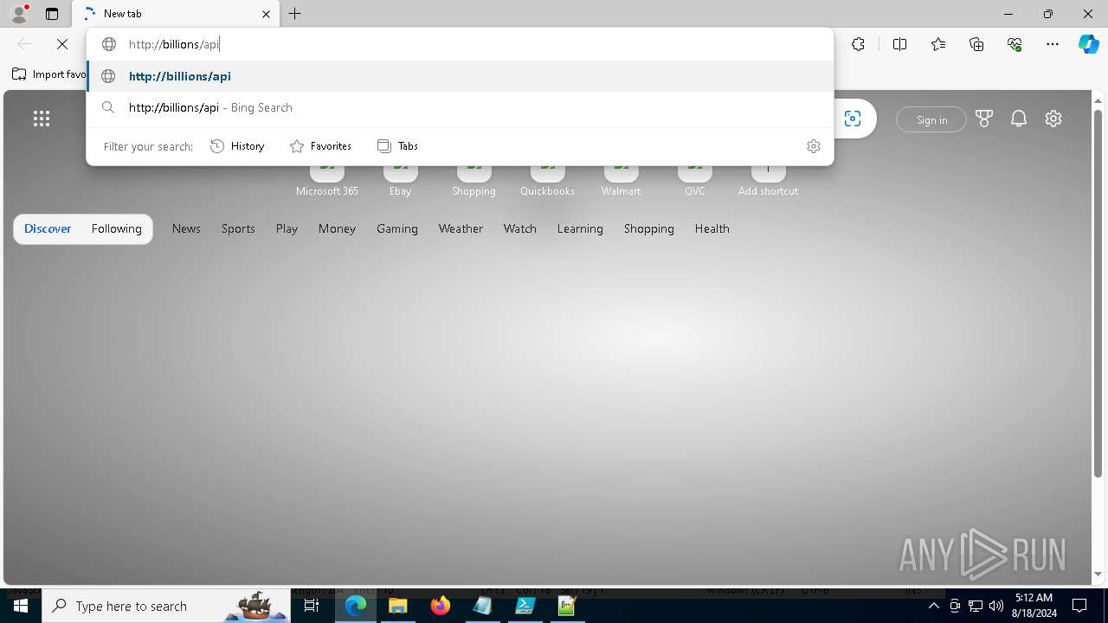
Task: Open Collections icon
Action: (976, 44)
